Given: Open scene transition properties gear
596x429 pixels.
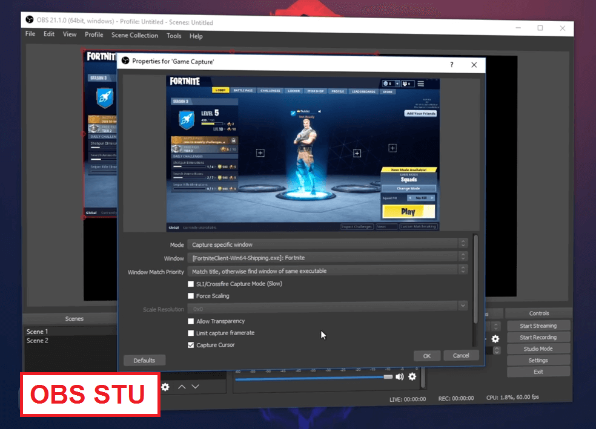Looking at the screenshot, I should coord(495,339).
